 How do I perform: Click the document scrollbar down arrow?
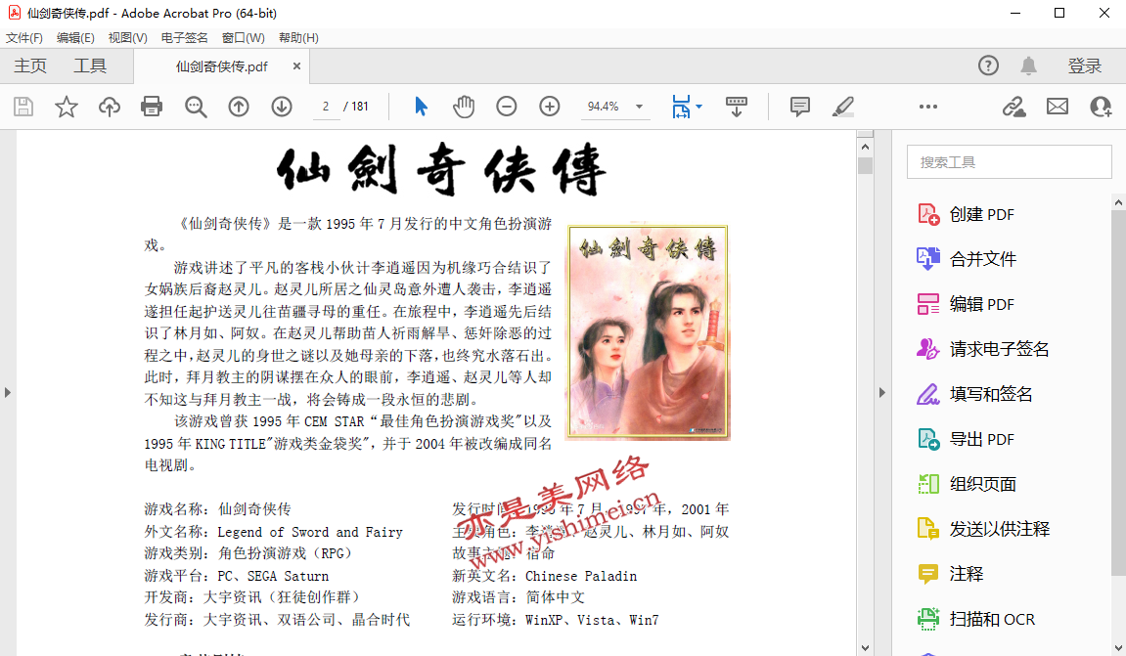click(866, 647)
